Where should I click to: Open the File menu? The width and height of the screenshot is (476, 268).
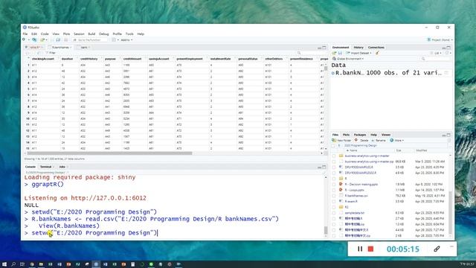[x=25, y=34]
